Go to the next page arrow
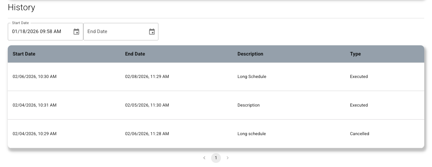Image resolution: width=432 pixels, height=167 pixels. (227, 158)
